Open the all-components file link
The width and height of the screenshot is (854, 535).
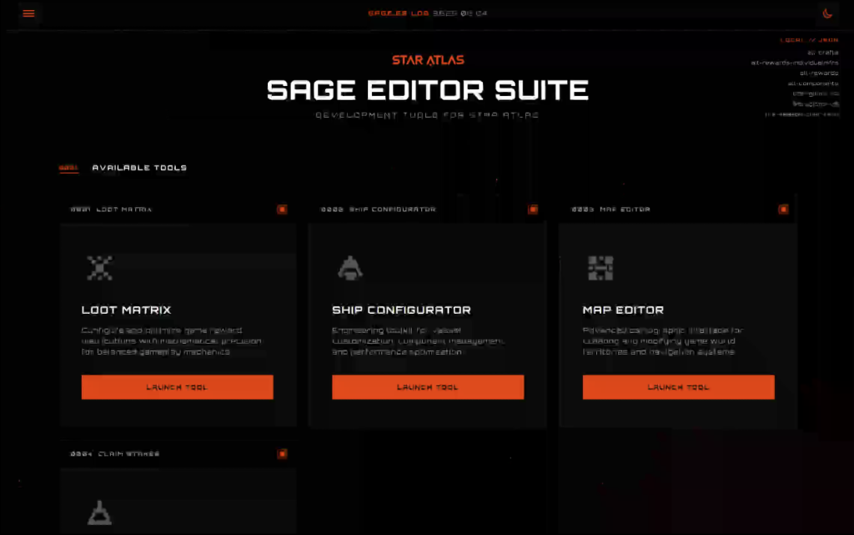[812, 83]
